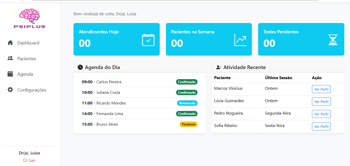Viewport: 350px width, 166px height.
Task: Open the Pacientes menu item
Action: [27, 59]
